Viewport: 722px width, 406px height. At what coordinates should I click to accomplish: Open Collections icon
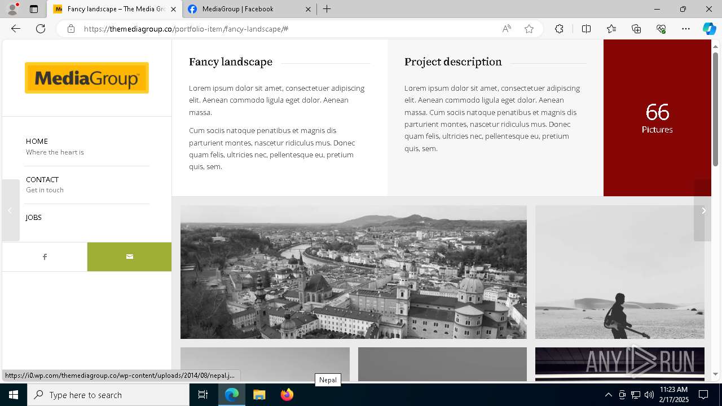[x=636, y=29]
